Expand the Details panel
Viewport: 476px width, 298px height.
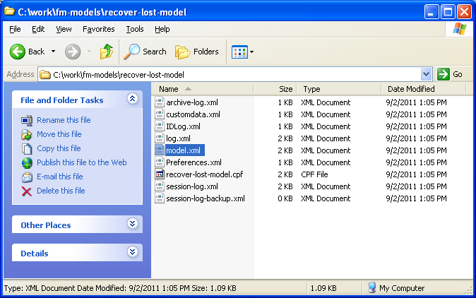pyautogui.click(x=132, y=252)
